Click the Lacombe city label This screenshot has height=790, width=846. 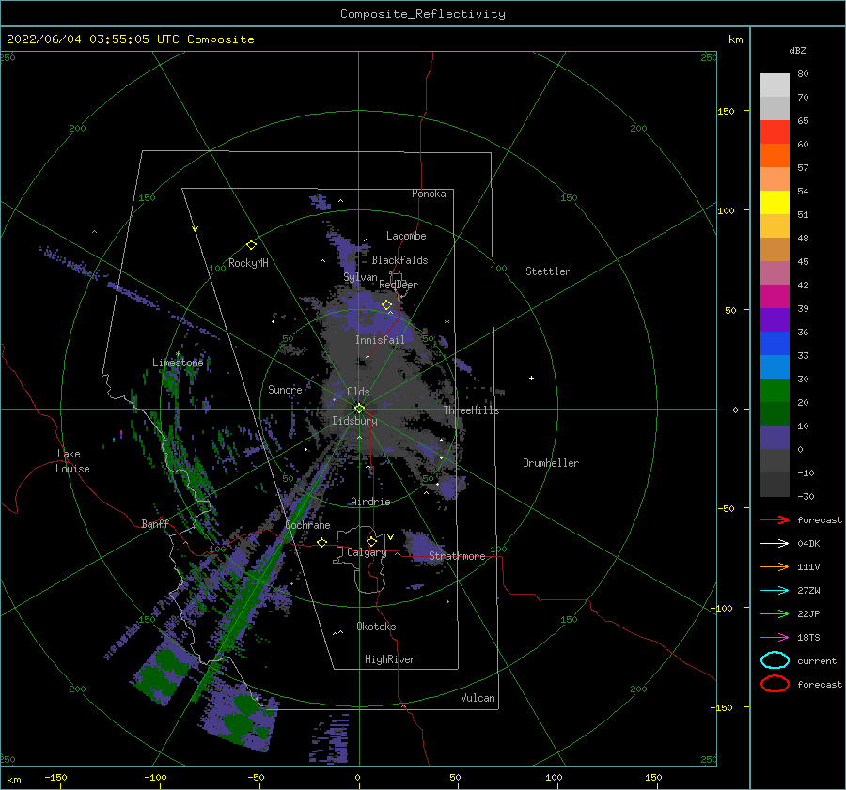pos(406,236)
